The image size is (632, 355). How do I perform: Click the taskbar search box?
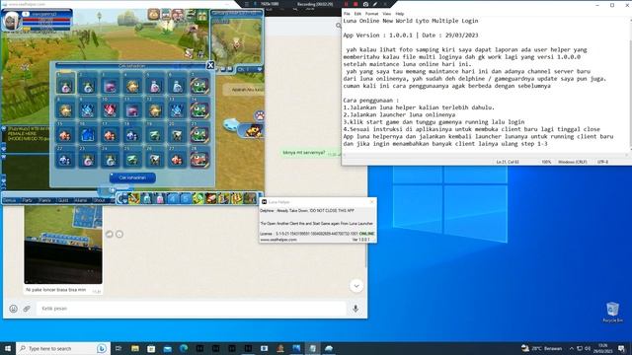pos(63,348)
